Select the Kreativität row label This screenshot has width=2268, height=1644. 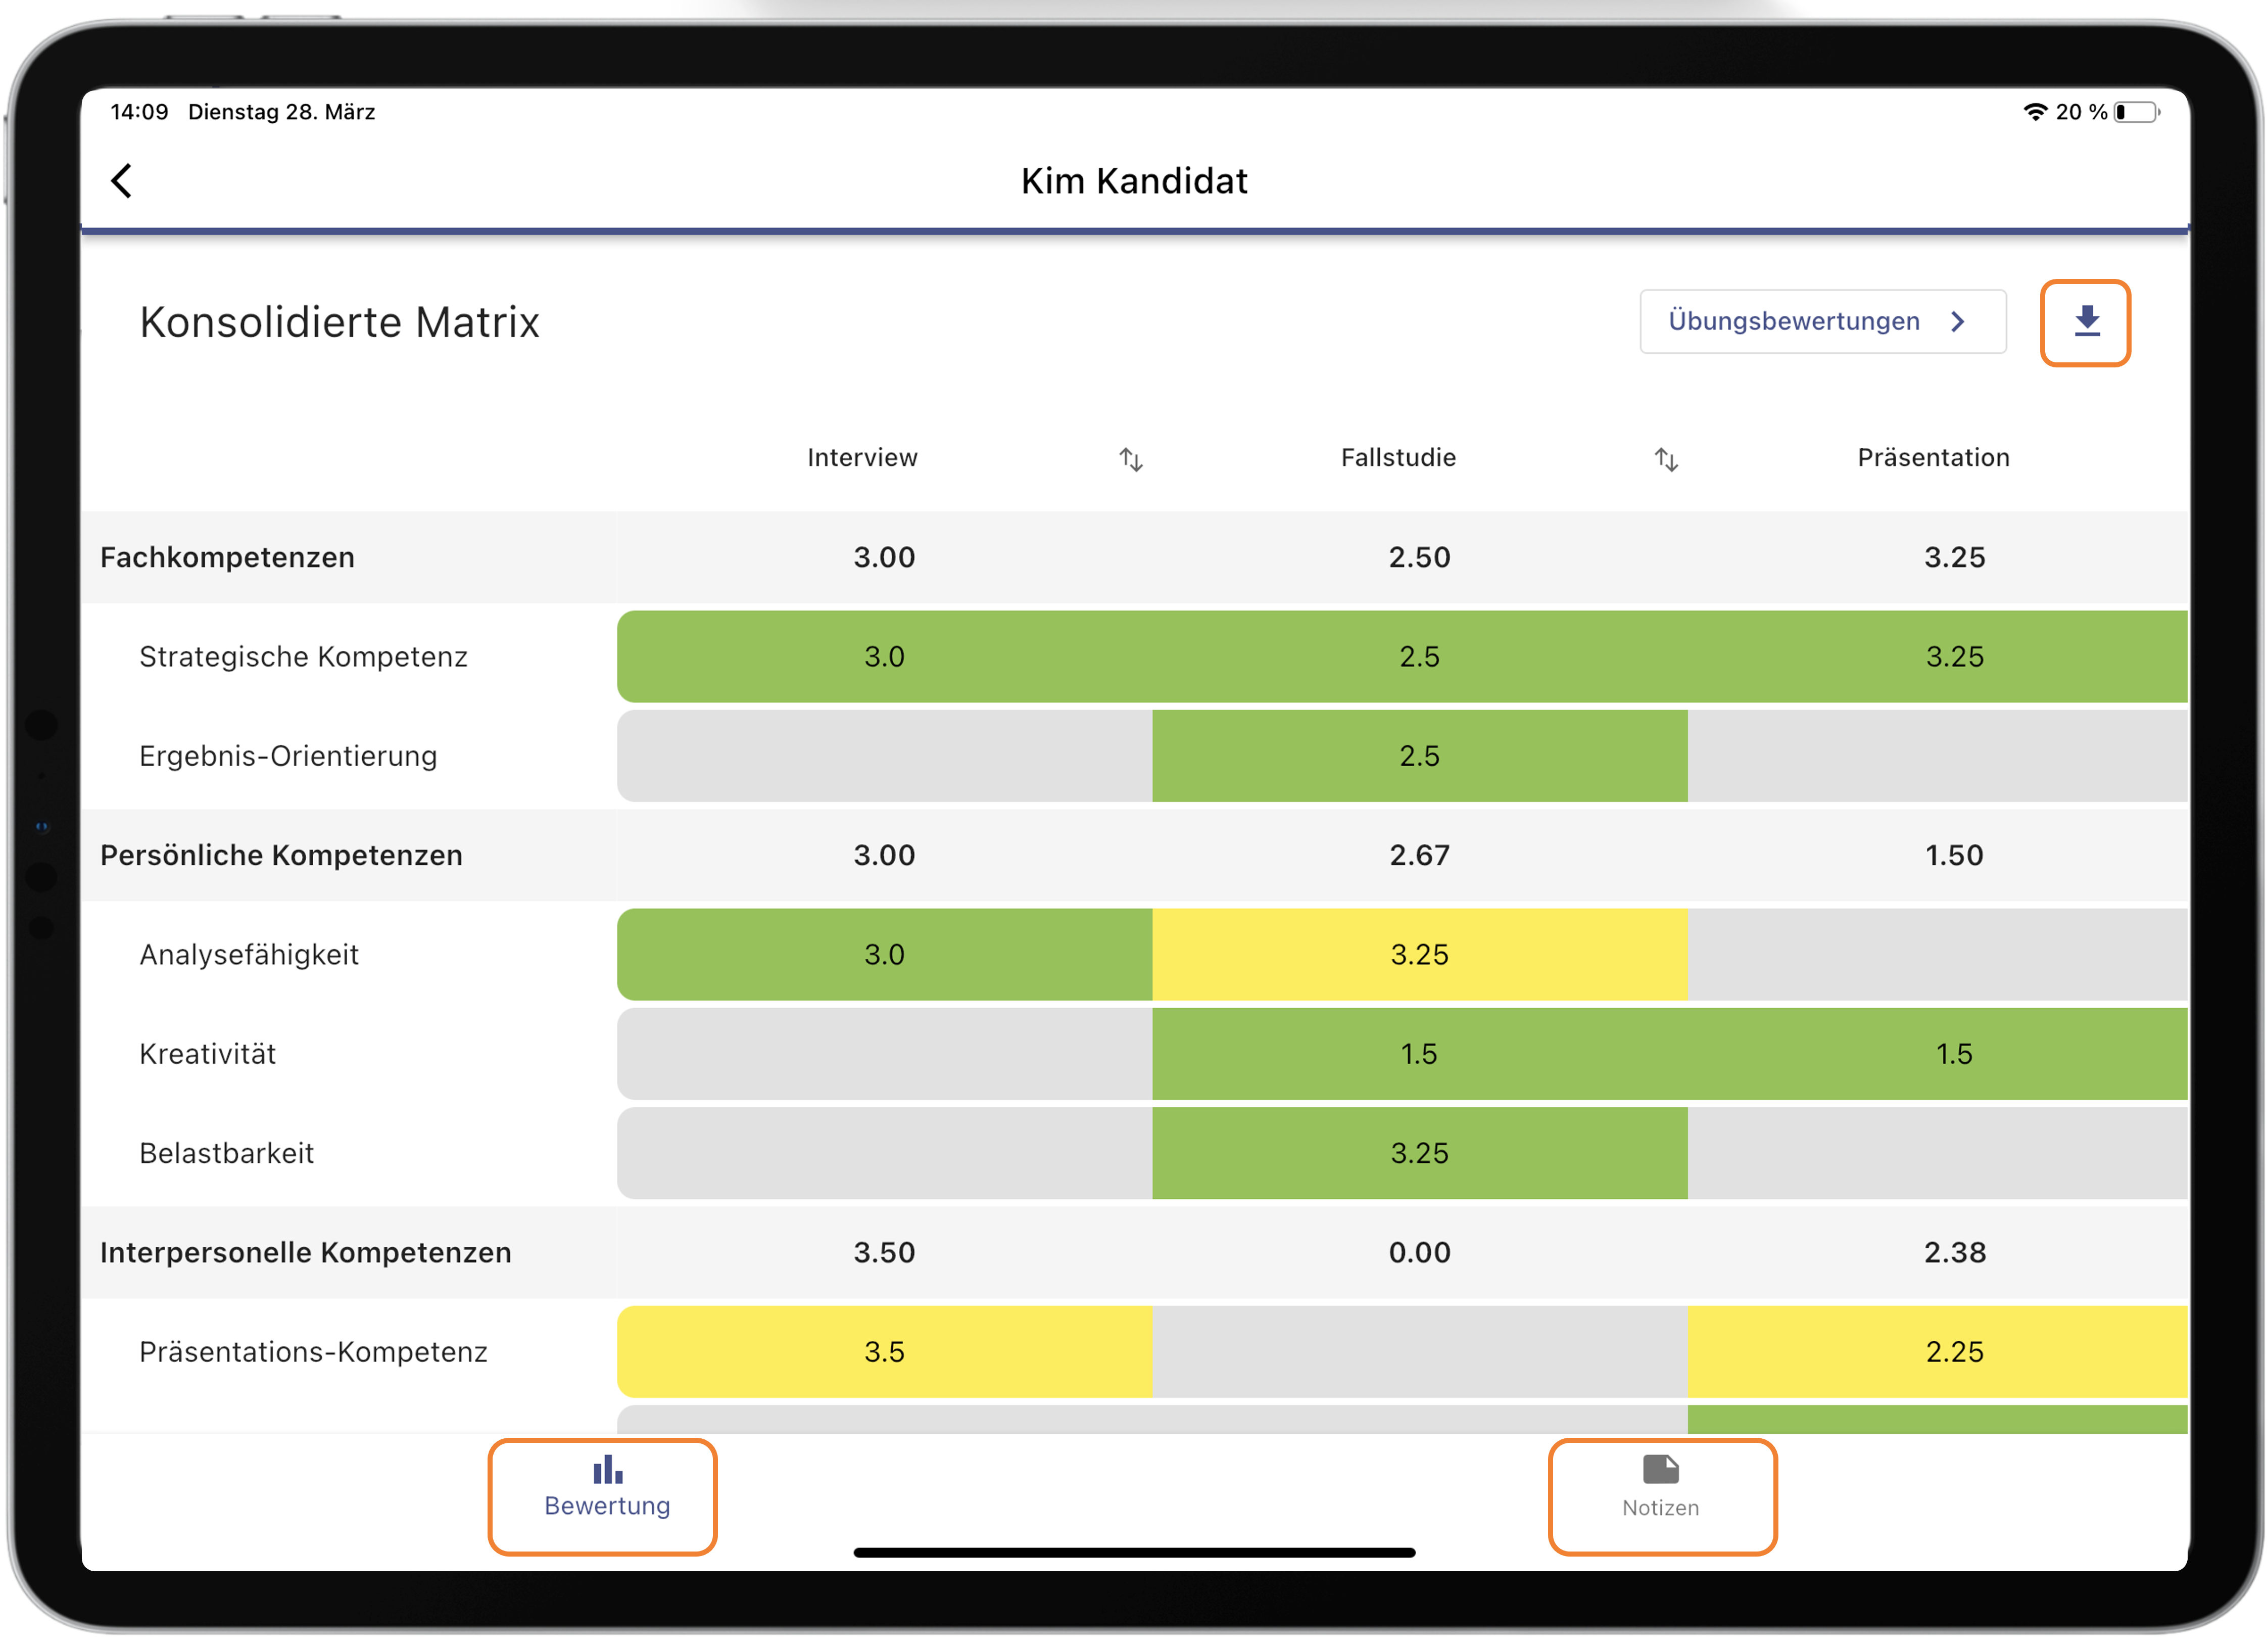pyautogui.click(x=207, y=1053)
